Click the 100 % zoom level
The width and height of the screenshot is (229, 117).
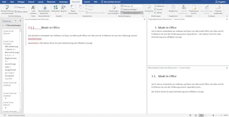click(226, 115)
